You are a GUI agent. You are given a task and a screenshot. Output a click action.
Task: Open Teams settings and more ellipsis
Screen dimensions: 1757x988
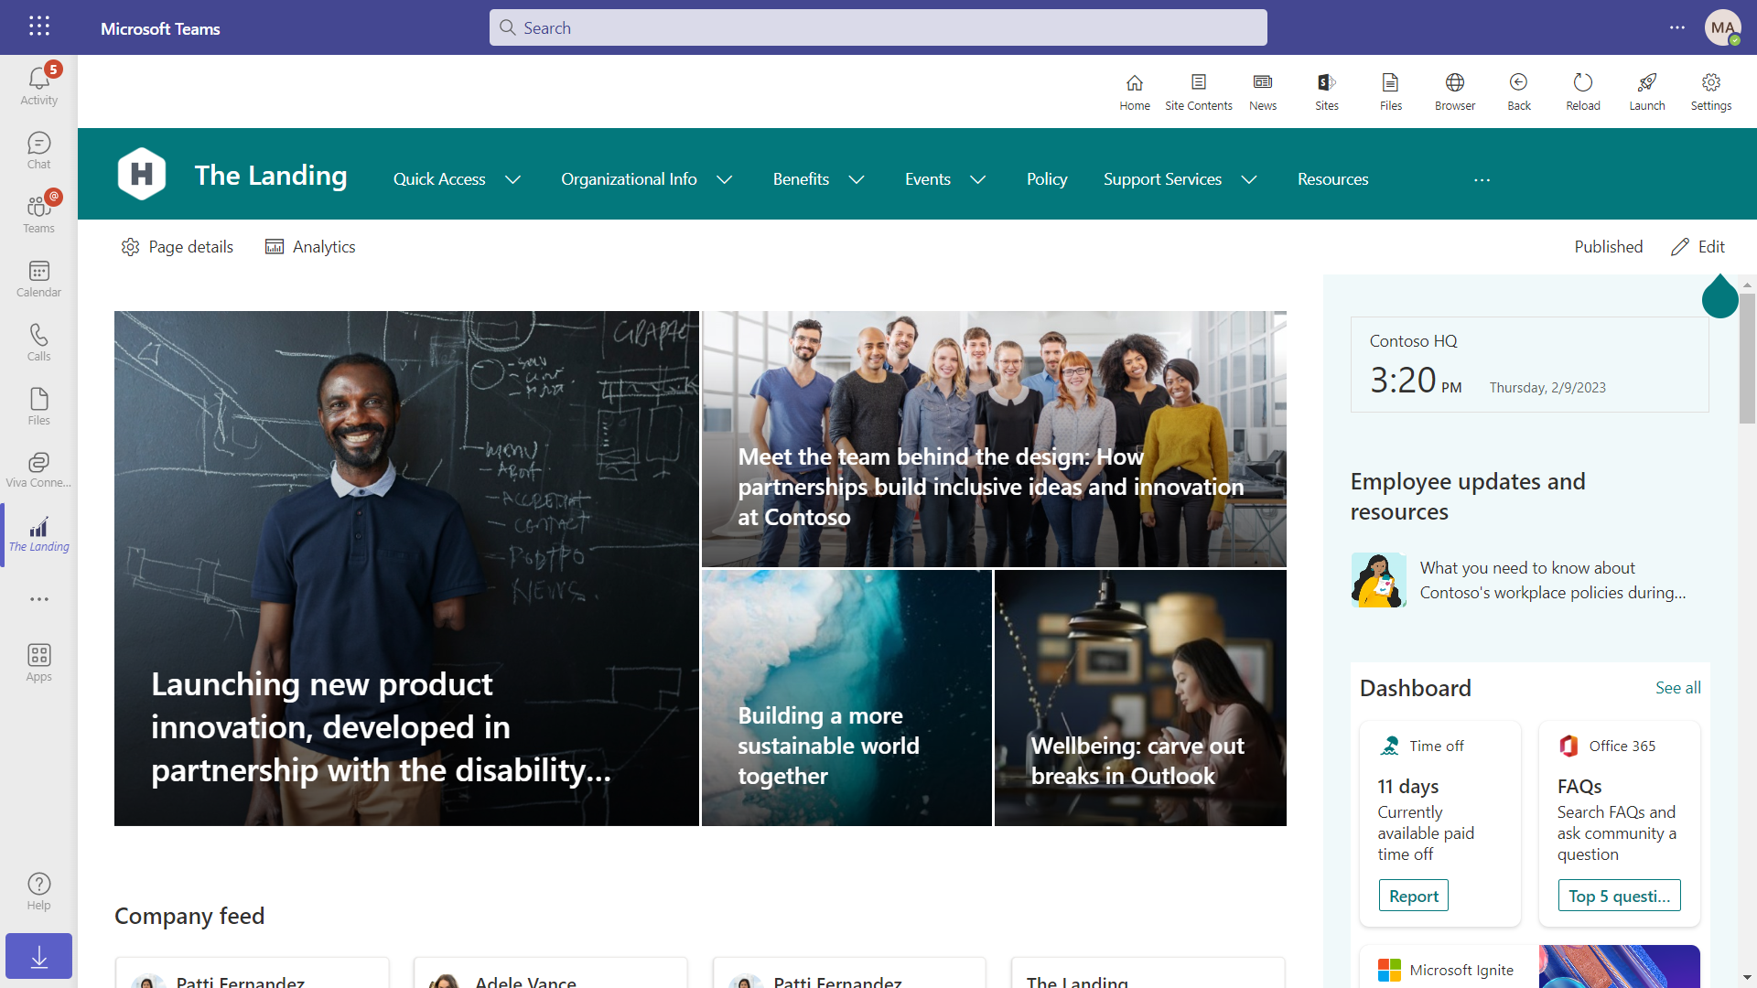pos(1676,27)
